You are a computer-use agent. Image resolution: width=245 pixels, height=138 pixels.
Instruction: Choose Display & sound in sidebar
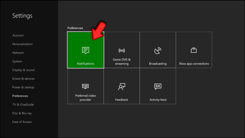click(23, 70)
